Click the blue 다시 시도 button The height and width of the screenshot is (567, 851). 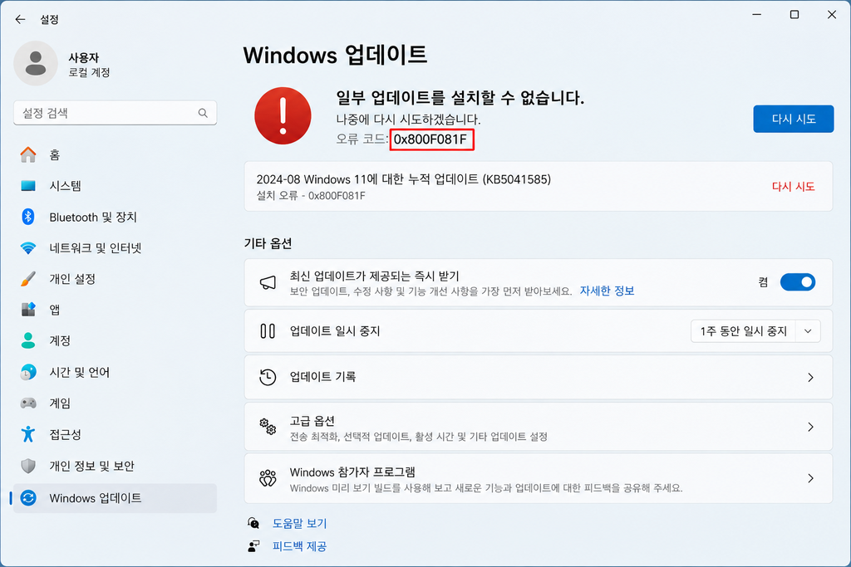point(793,119)
